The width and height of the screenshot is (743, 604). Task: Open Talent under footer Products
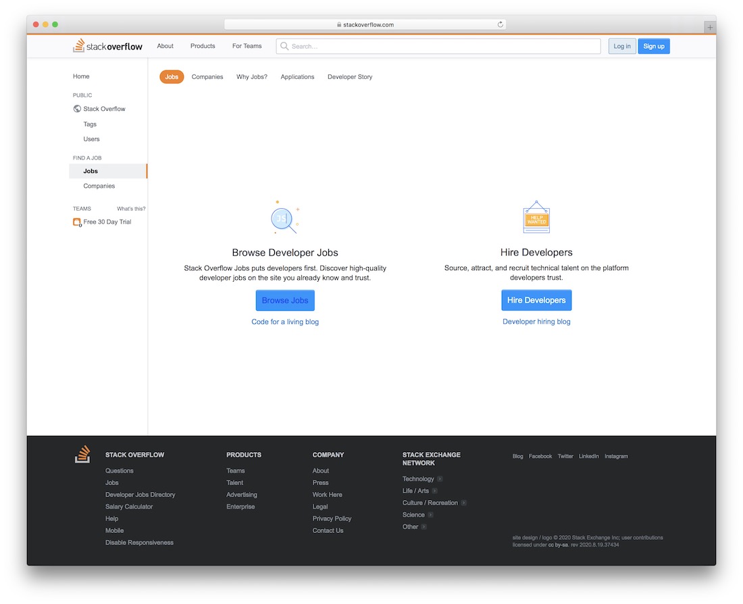click(x=234, y=482)
